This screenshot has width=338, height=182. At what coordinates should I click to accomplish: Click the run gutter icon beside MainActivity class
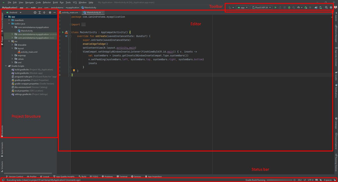(63, 32)
